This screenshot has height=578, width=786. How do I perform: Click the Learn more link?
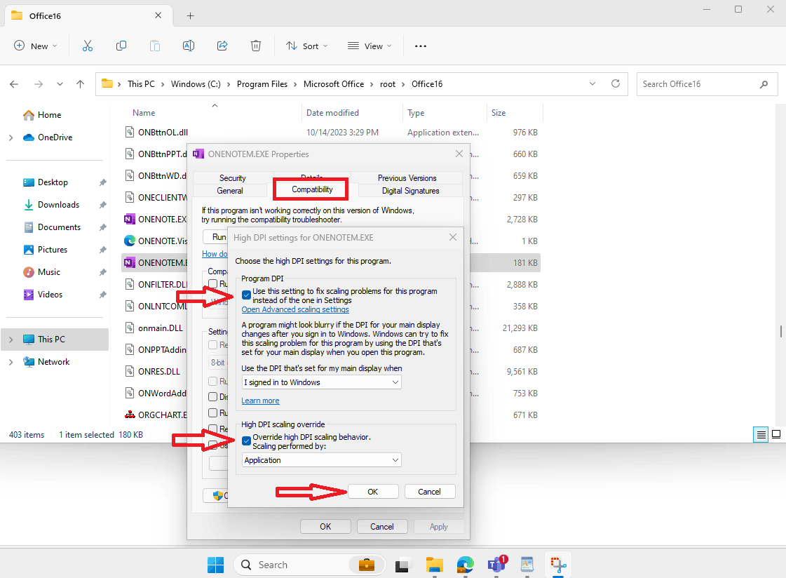click(x=260, y=401)
